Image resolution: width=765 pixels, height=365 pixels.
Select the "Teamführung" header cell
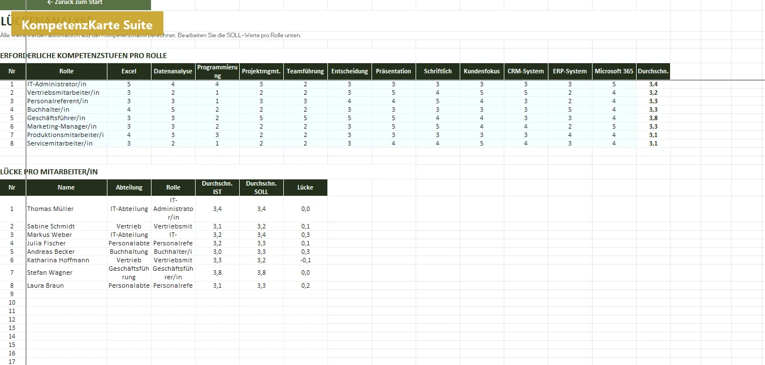pos(305,72)
